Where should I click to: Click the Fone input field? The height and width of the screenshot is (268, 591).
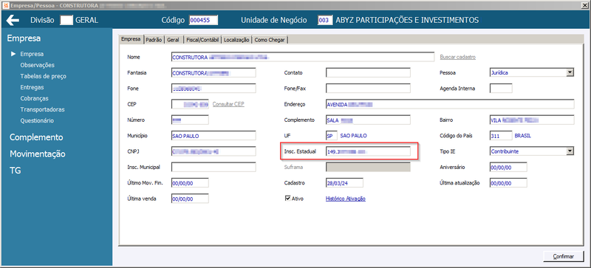213,88
